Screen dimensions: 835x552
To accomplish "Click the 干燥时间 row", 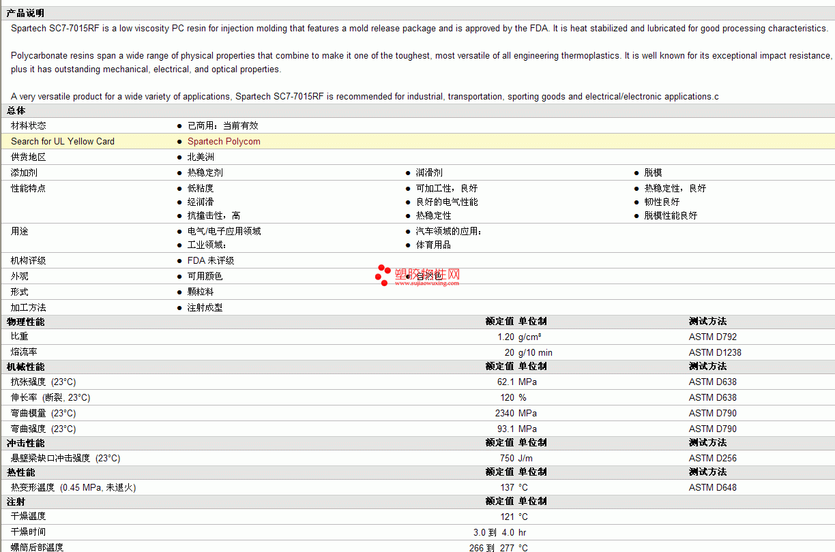I will (417, 532).
